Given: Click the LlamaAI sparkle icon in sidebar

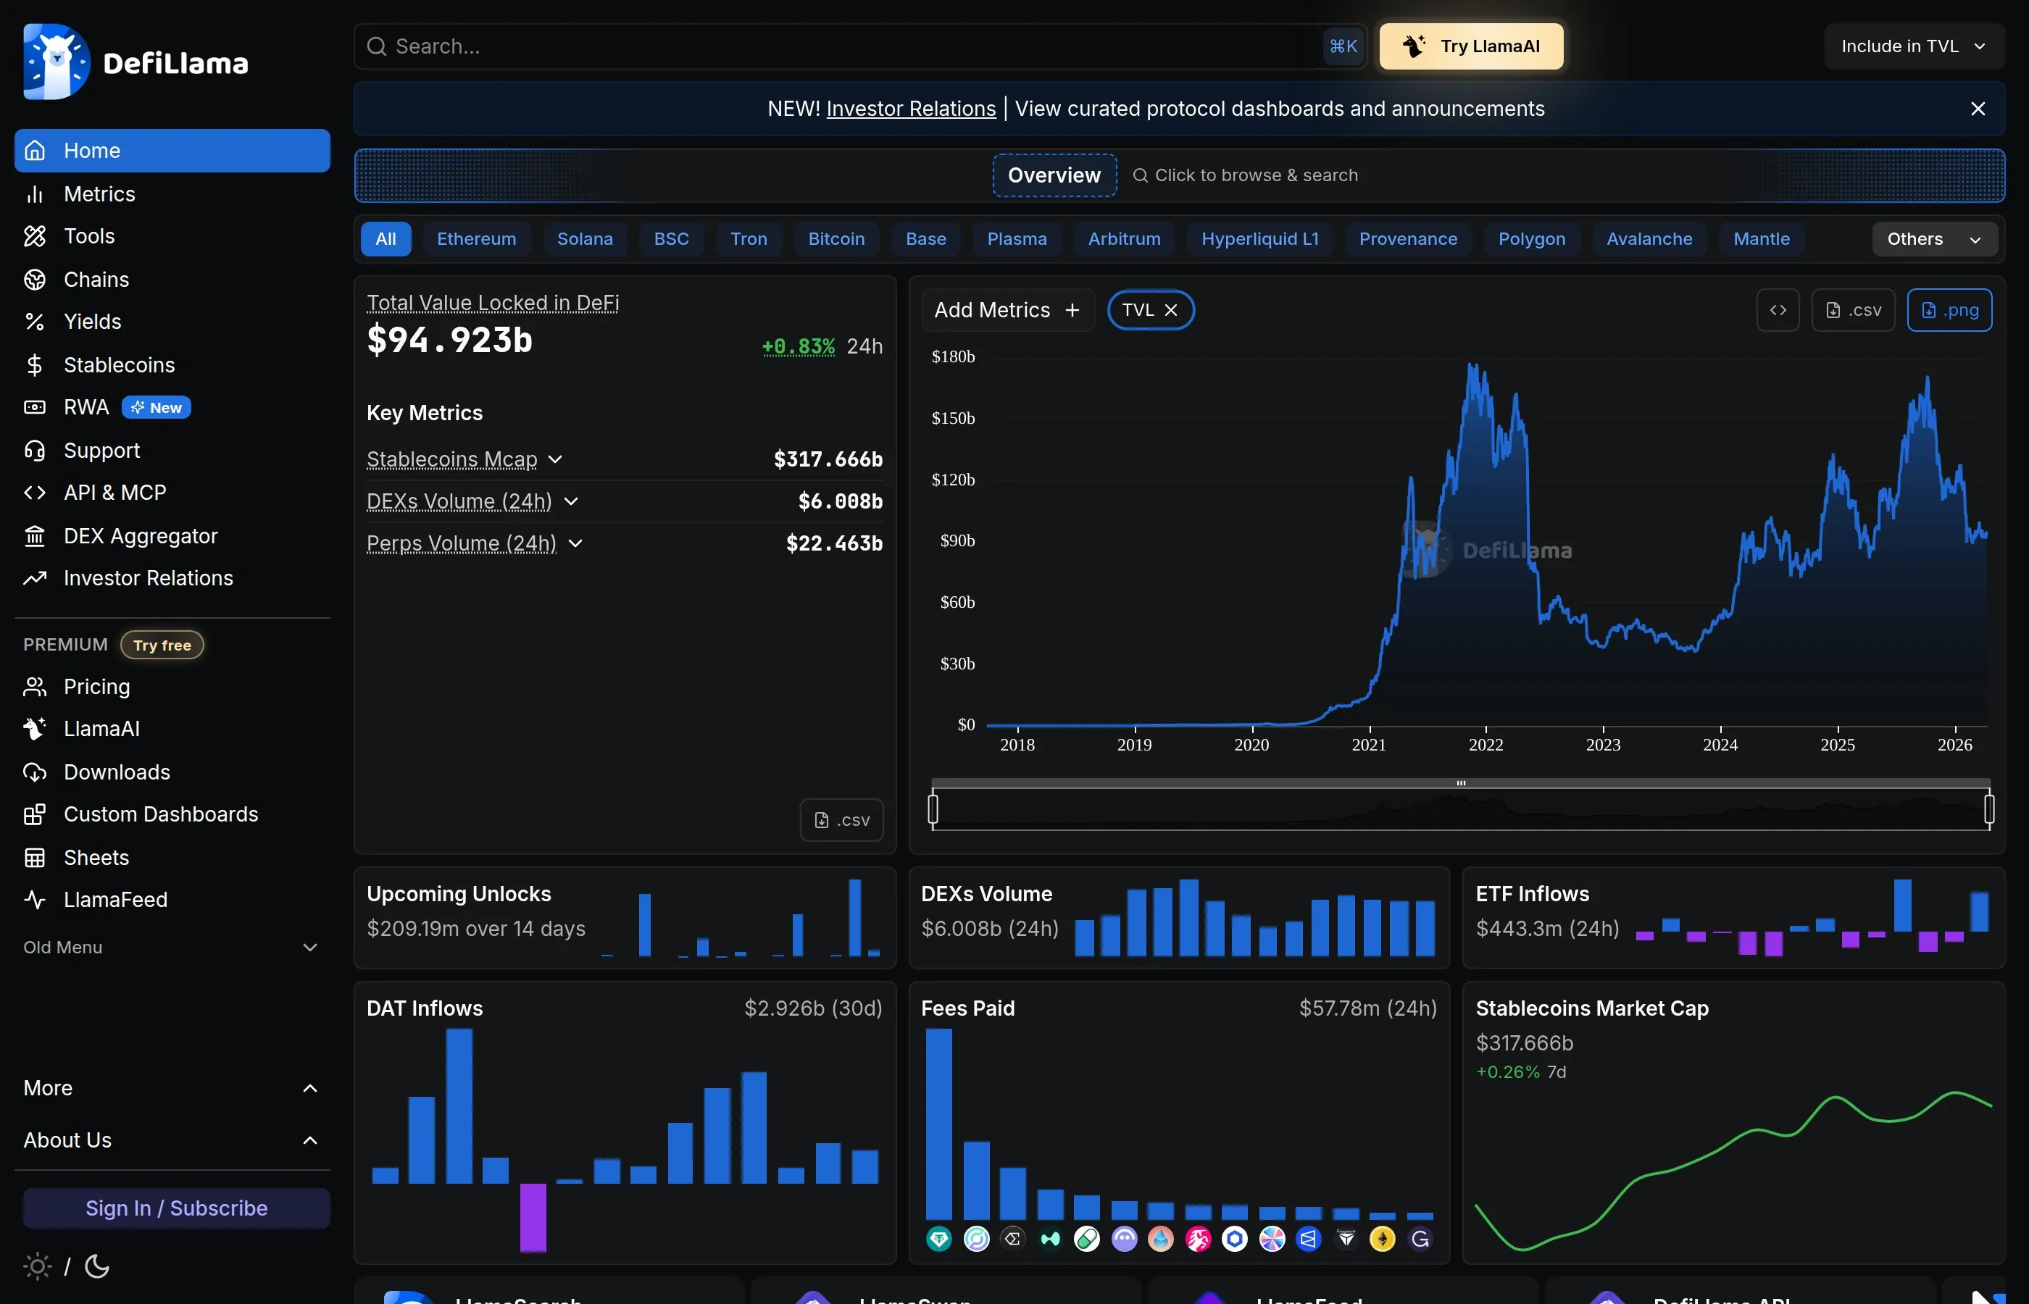Looking at the screenshot, I should tap(35, 729).
